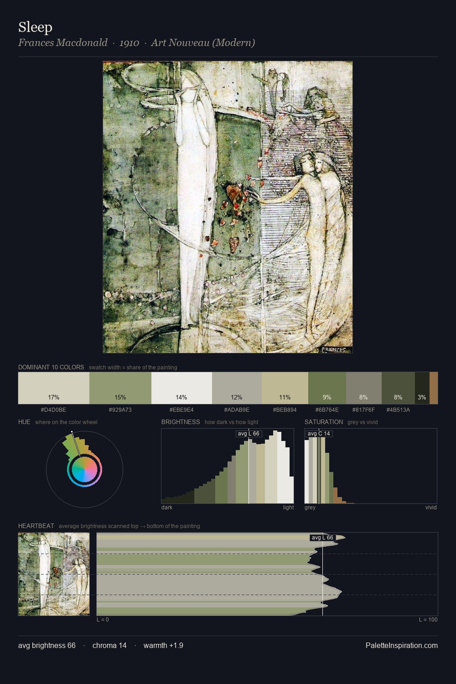This screenshot has height=684, width=456.
Task: Select the #6B764E 9% swatch
Action: [x=327, y=388]
